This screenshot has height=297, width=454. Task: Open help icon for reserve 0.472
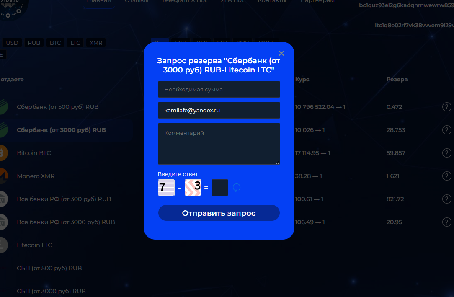447,107
